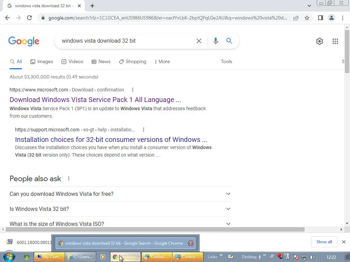Start voice search with the microphone
Image resolution: width=350 pixels, height=262 pixels.
(x=215, y=41)
